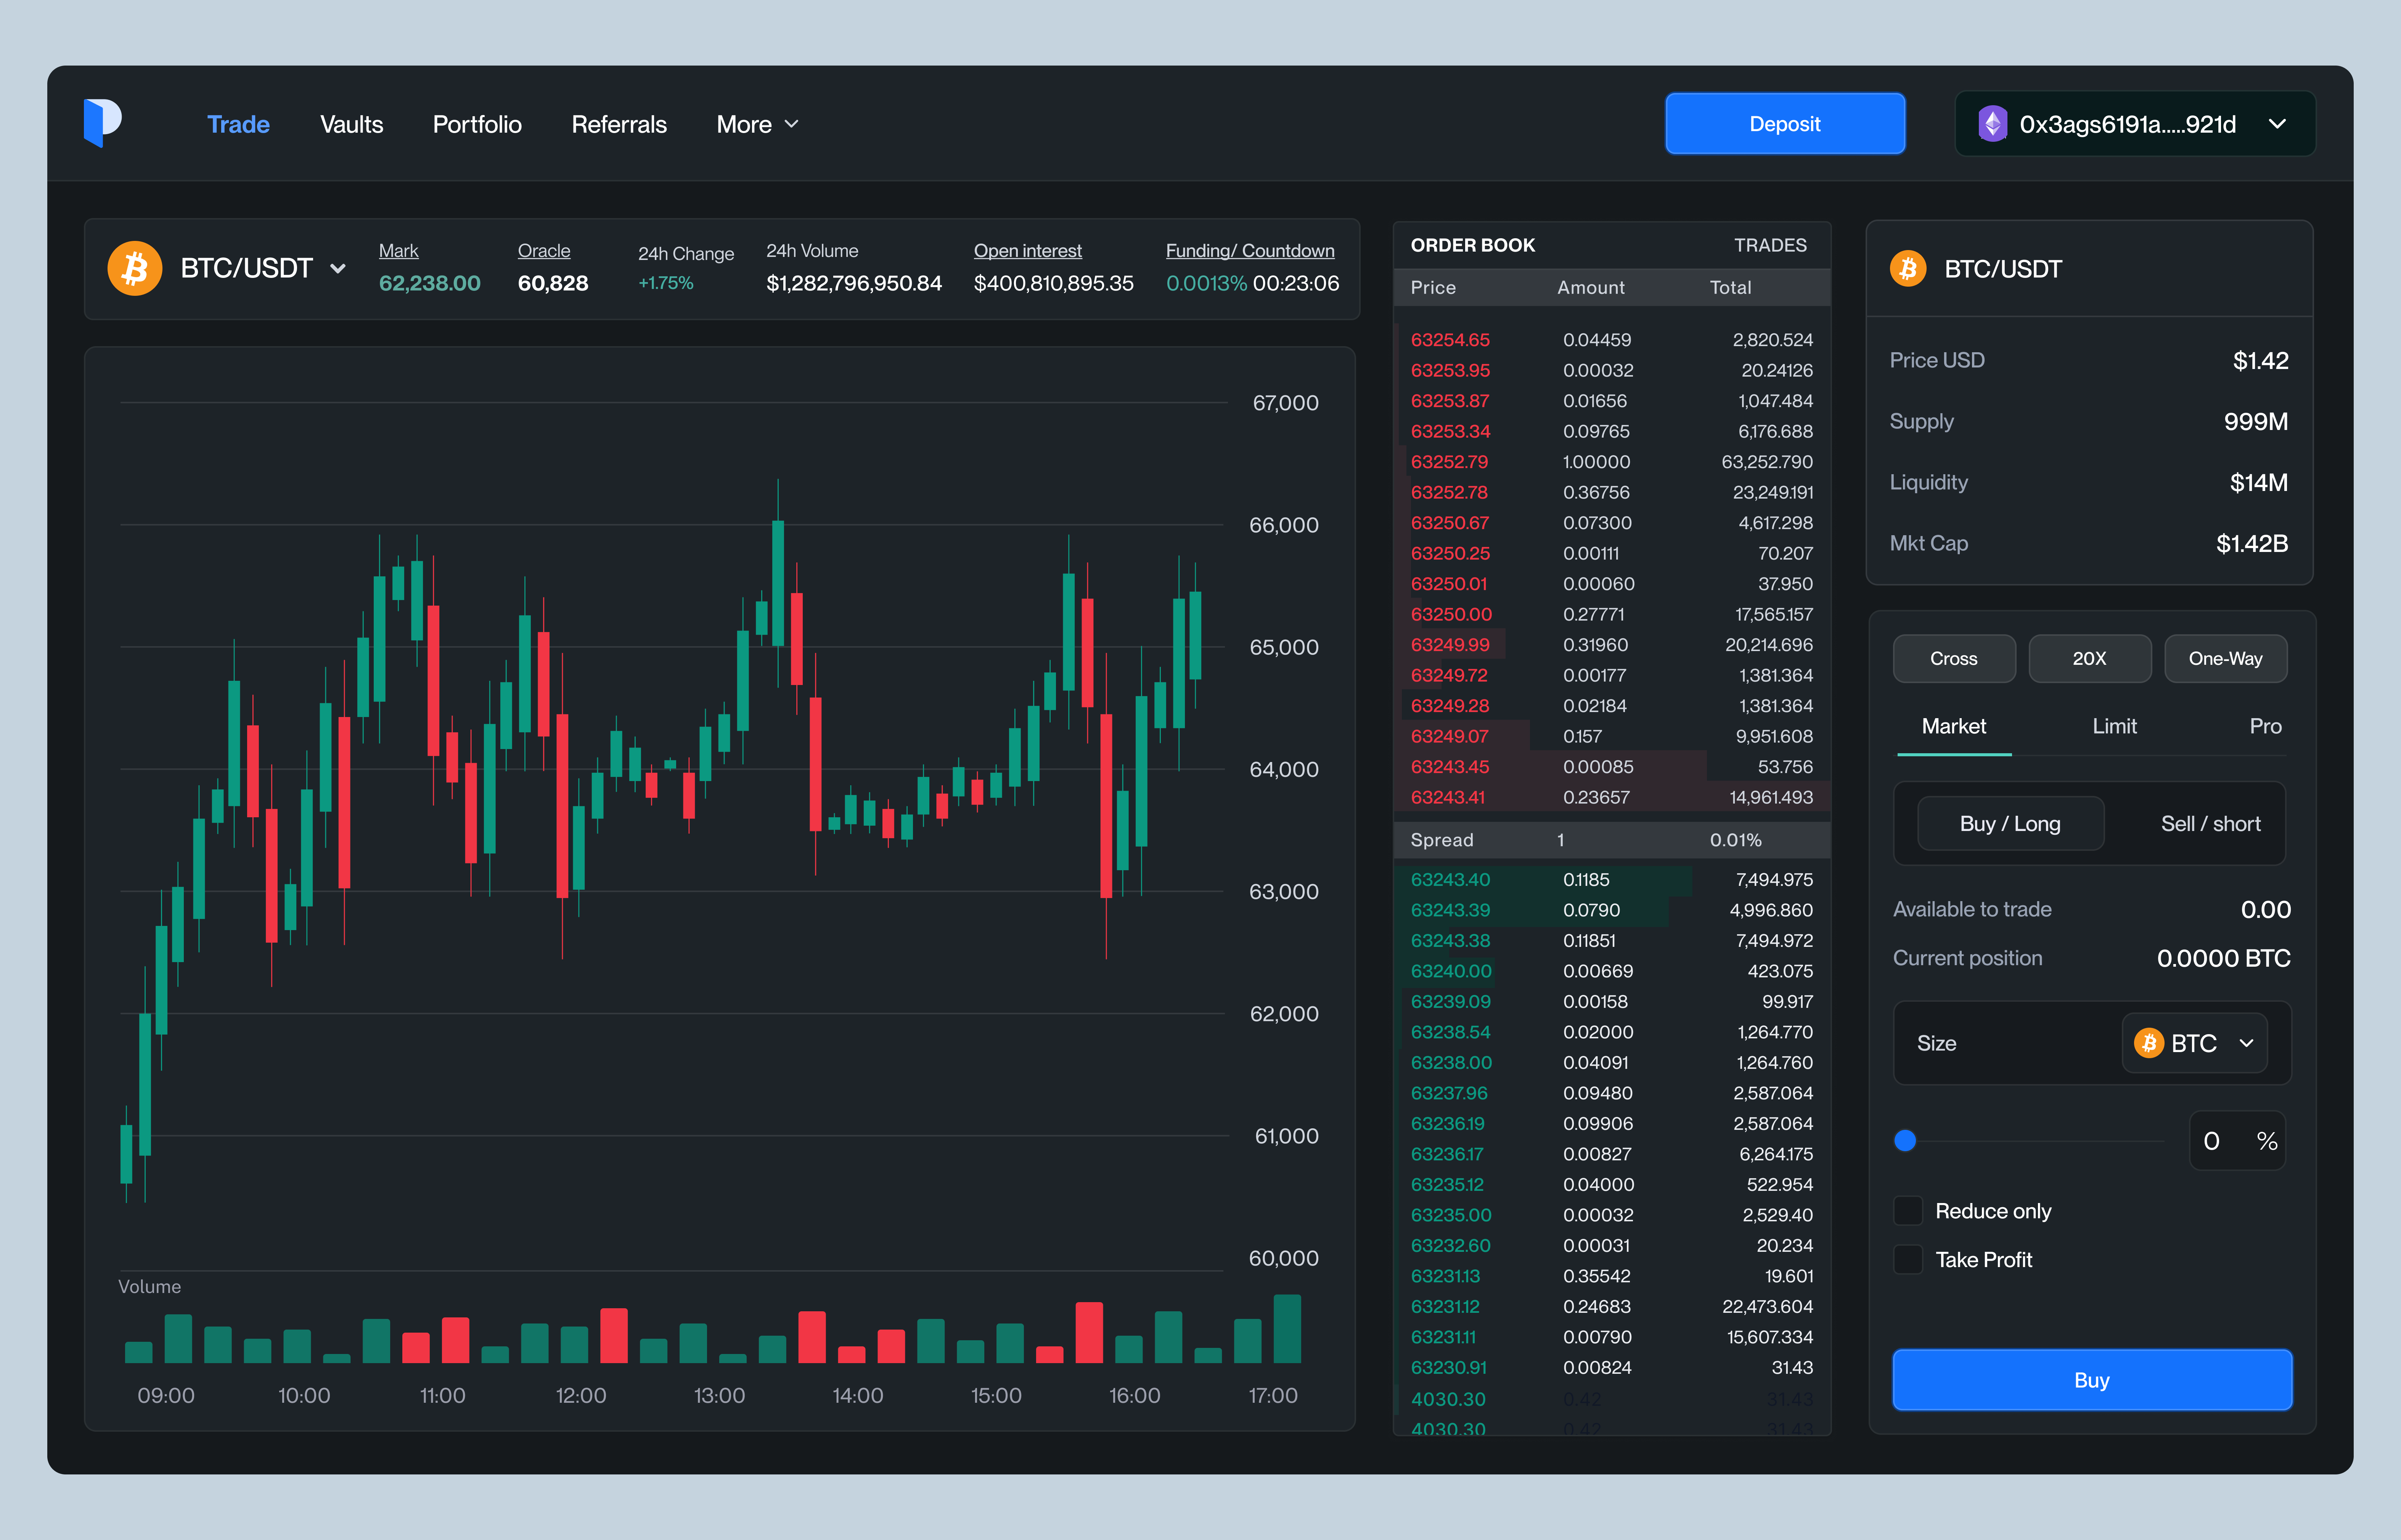
Task: Select the ORDER BOOK tab
Action: pos(1473,245)
